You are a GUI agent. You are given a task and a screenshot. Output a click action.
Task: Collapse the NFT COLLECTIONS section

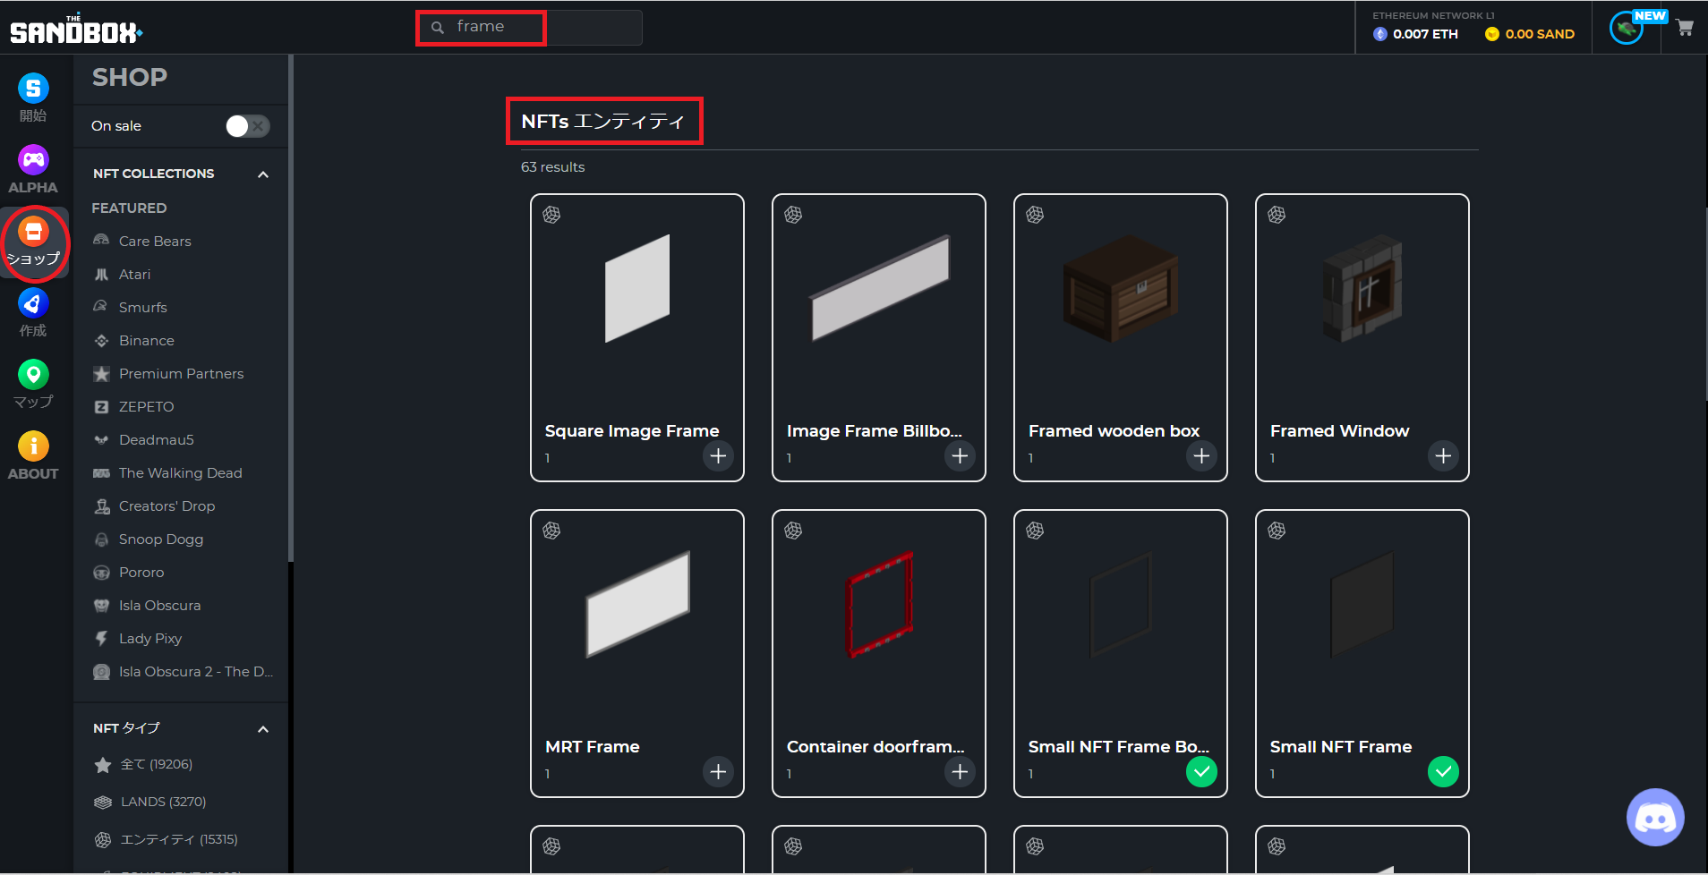tap(263, 174)
